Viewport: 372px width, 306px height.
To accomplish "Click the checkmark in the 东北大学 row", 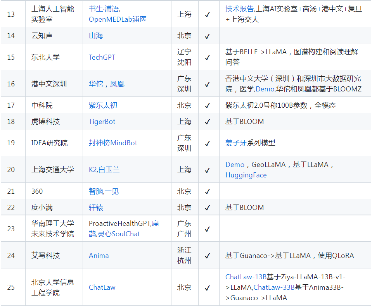I will point(208,58).
